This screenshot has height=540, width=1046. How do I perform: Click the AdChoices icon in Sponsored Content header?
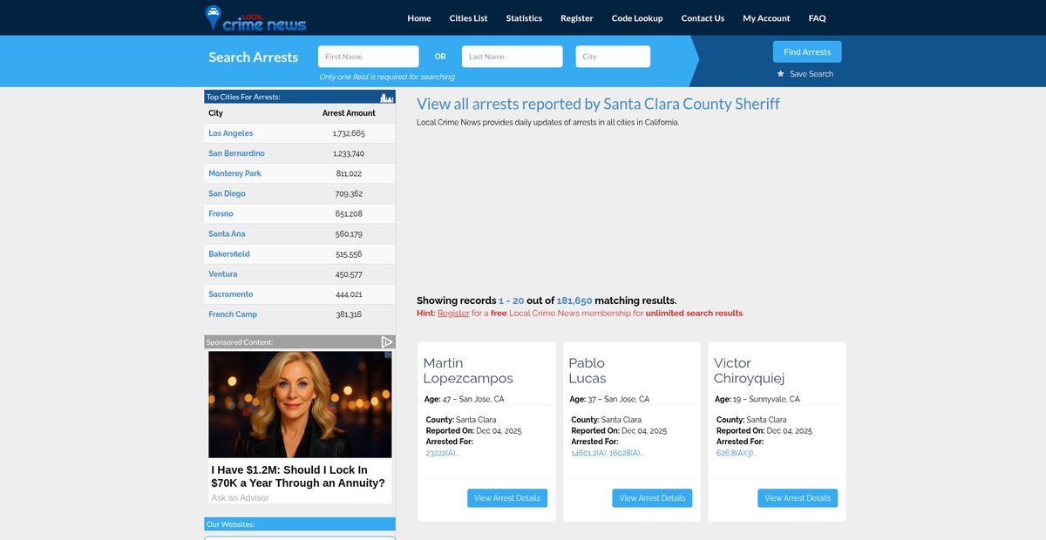pos(388,342)
